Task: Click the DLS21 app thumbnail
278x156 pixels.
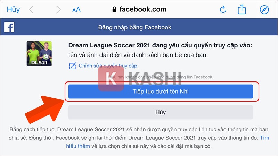Action: pos(39,54)
